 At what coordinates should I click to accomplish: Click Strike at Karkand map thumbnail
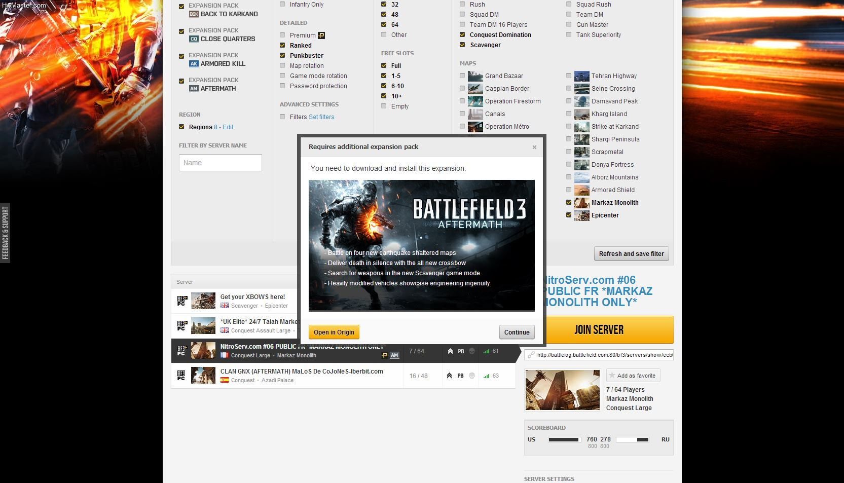[x=582, y=127]
